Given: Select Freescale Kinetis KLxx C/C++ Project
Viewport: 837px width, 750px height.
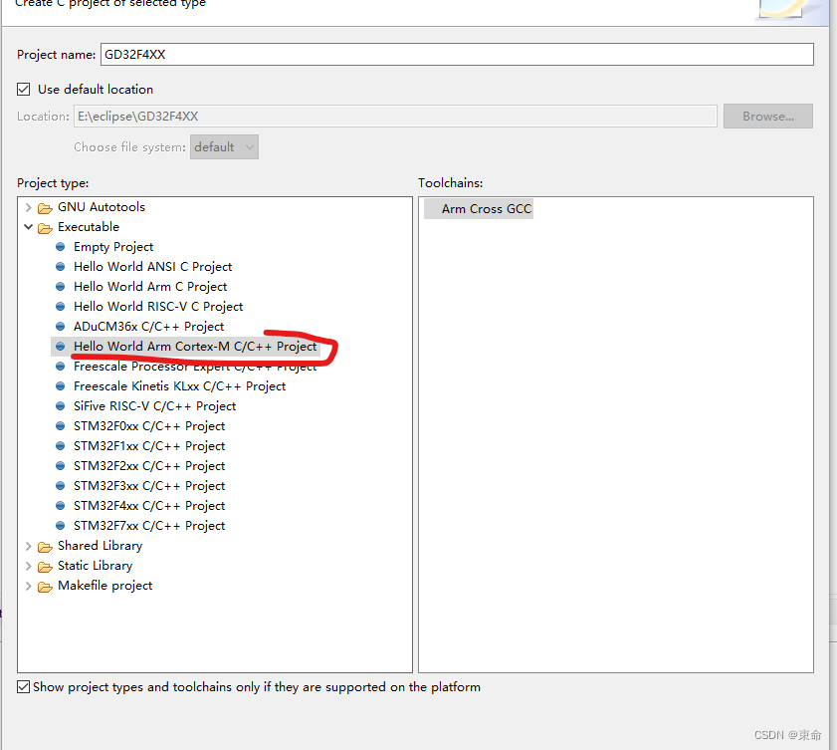Looking at the screenshot, I should point(179,386).
